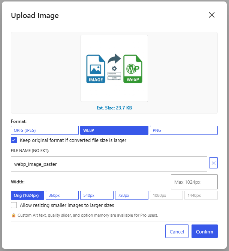
Task: Uncheck Keep original format if larger checkbox
Action: click(x=14, y=140)
